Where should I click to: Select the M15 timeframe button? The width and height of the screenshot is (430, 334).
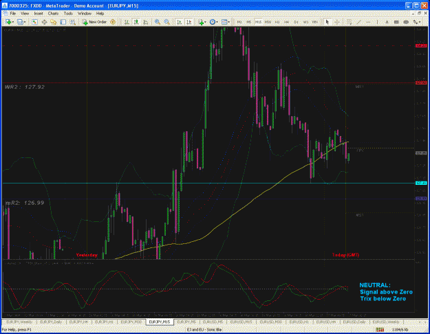point(258,22)
